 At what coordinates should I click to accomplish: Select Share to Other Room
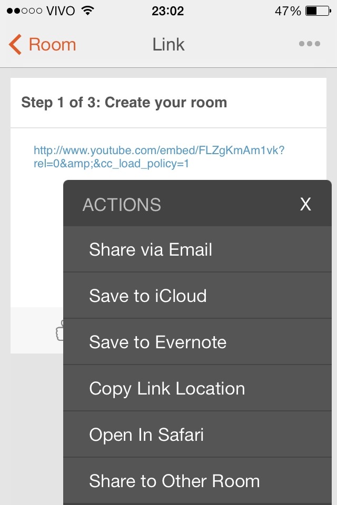coord(174,481)
